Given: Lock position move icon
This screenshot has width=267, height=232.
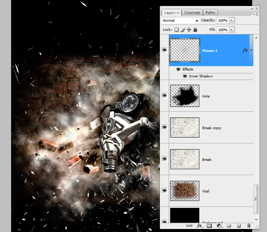Looking at the screenshot, I should click(189, 30).
